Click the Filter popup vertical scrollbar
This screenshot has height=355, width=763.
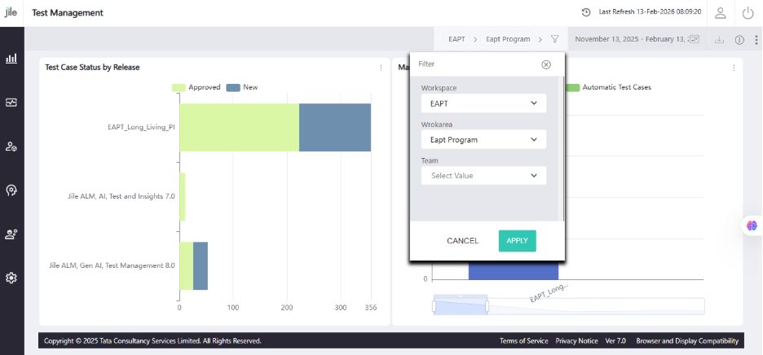563,148
